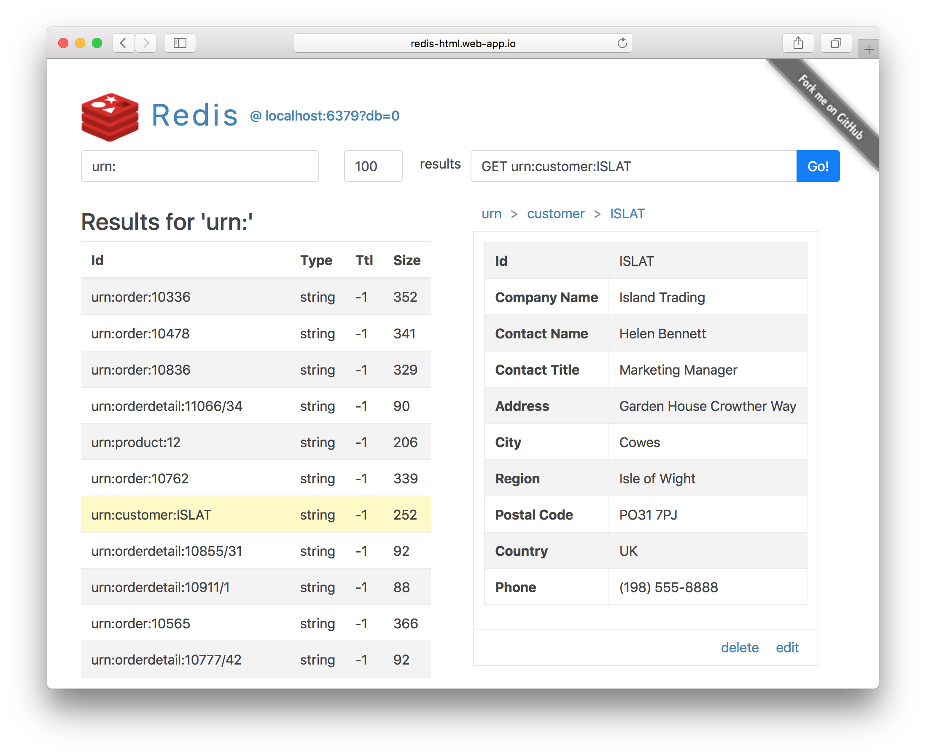Select row urn:order:10565

tap(140, 624)
